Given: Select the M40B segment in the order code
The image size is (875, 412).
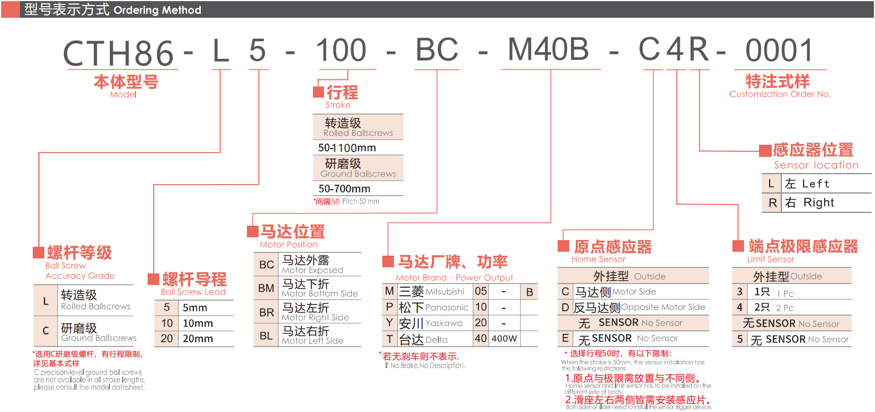Looking at the screenshot, I should coord(548,50).
